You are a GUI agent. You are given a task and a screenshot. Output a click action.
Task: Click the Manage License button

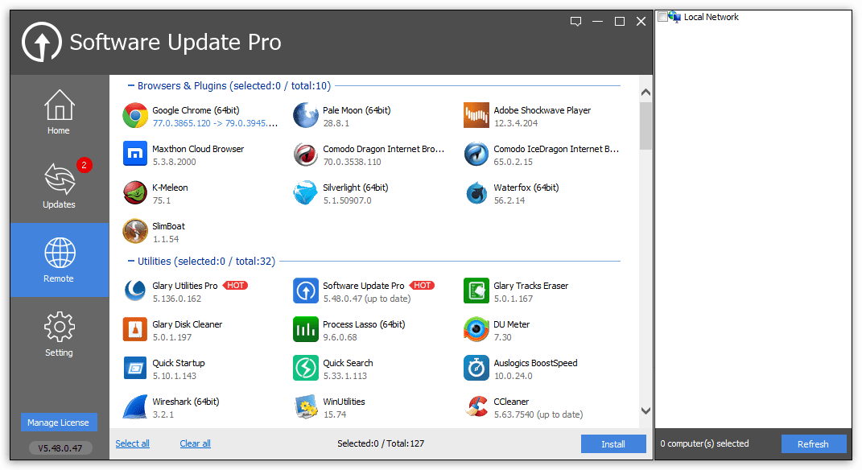point(59,423)
